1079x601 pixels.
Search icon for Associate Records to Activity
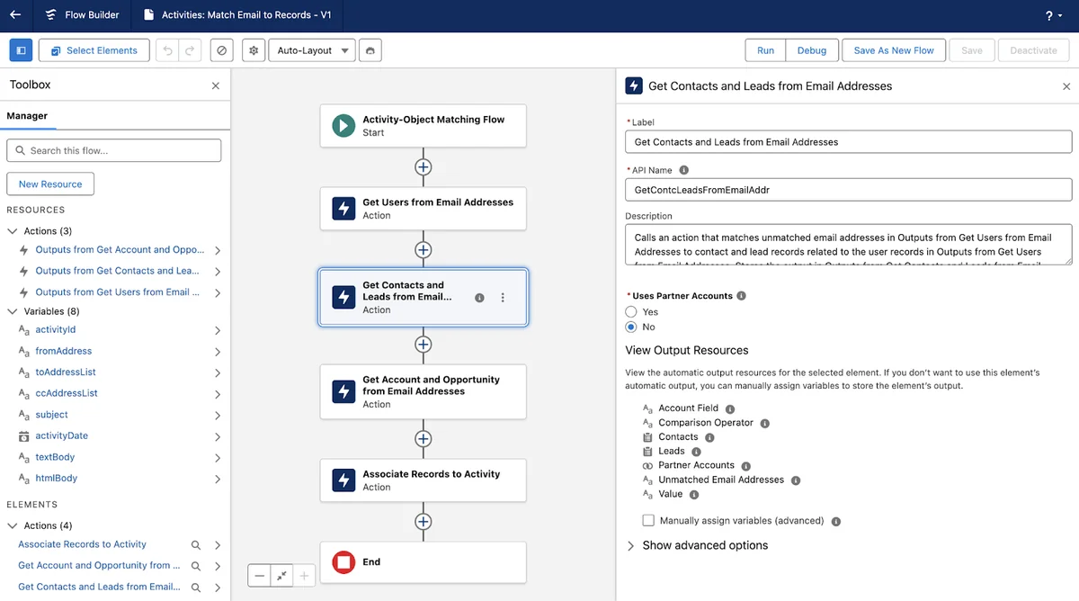click(196, 545)
